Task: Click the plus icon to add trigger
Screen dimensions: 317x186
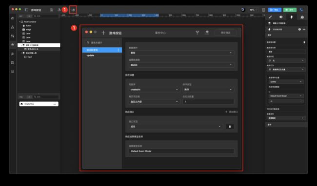Action: 304,29
